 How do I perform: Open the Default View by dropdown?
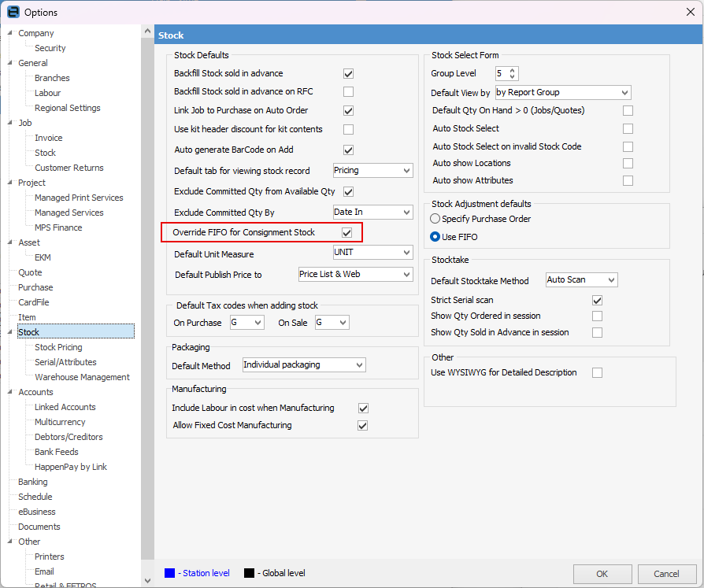pyautogui.click(x=563, y=92)
